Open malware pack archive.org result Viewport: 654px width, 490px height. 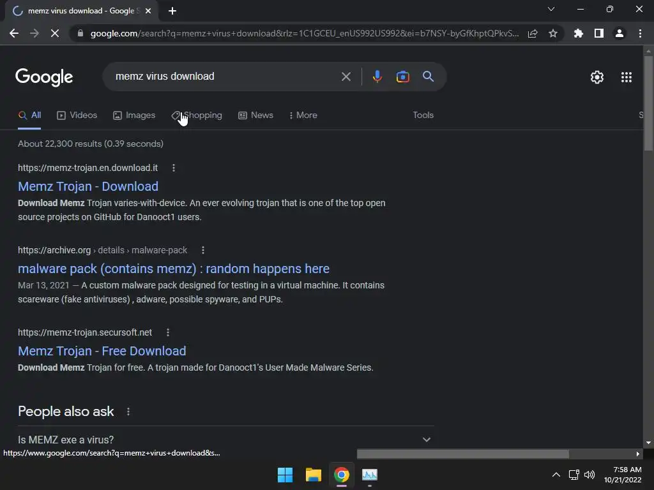point(174,269)
